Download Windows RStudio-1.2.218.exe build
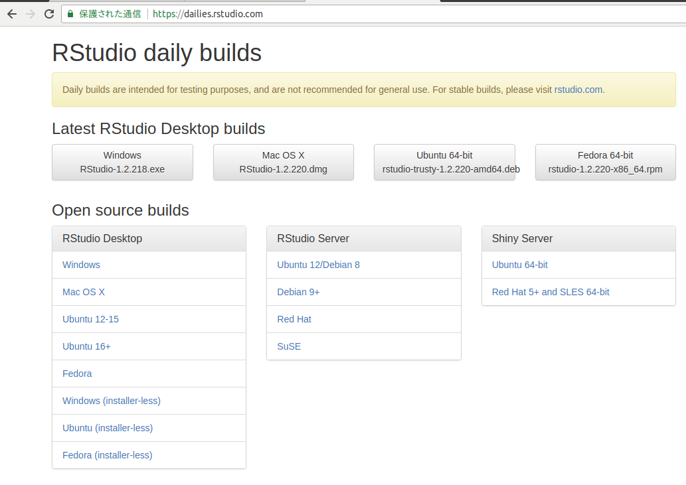 pyautogui.click(x=122, y=162)
